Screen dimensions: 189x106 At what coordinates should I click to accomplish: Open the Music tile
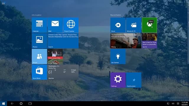tap(118, 25)
